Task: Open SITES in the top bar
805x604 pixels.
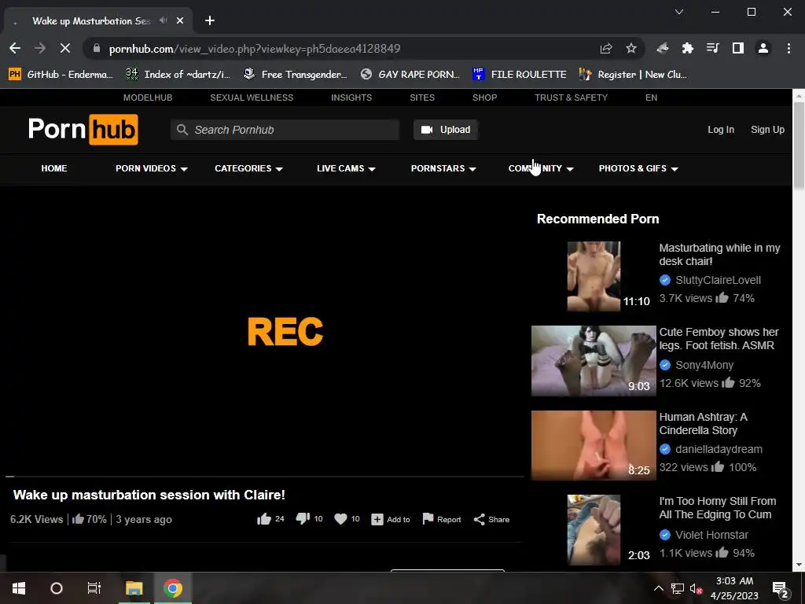Action: [422, 98]
